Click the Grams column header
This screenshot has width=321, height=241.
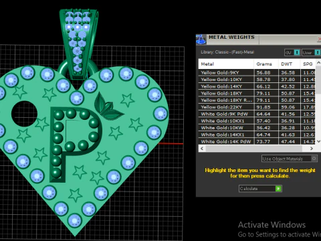(x=266, y=64)
